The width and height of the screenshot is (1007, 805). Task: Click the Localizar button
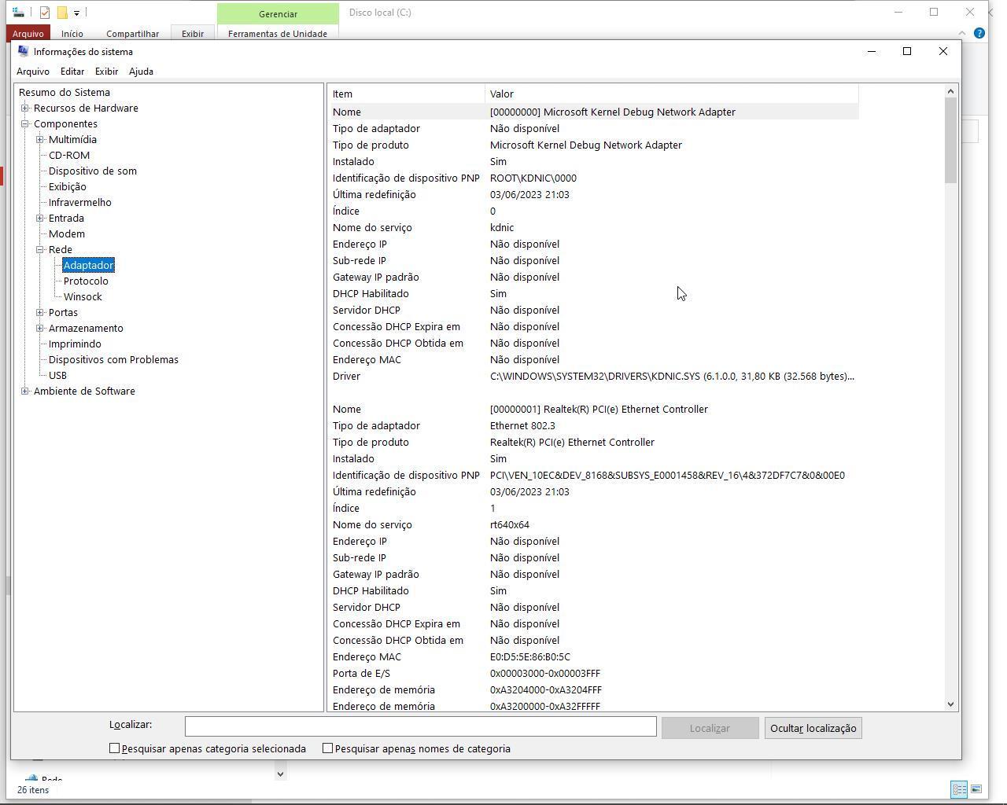tap(710, 728)
